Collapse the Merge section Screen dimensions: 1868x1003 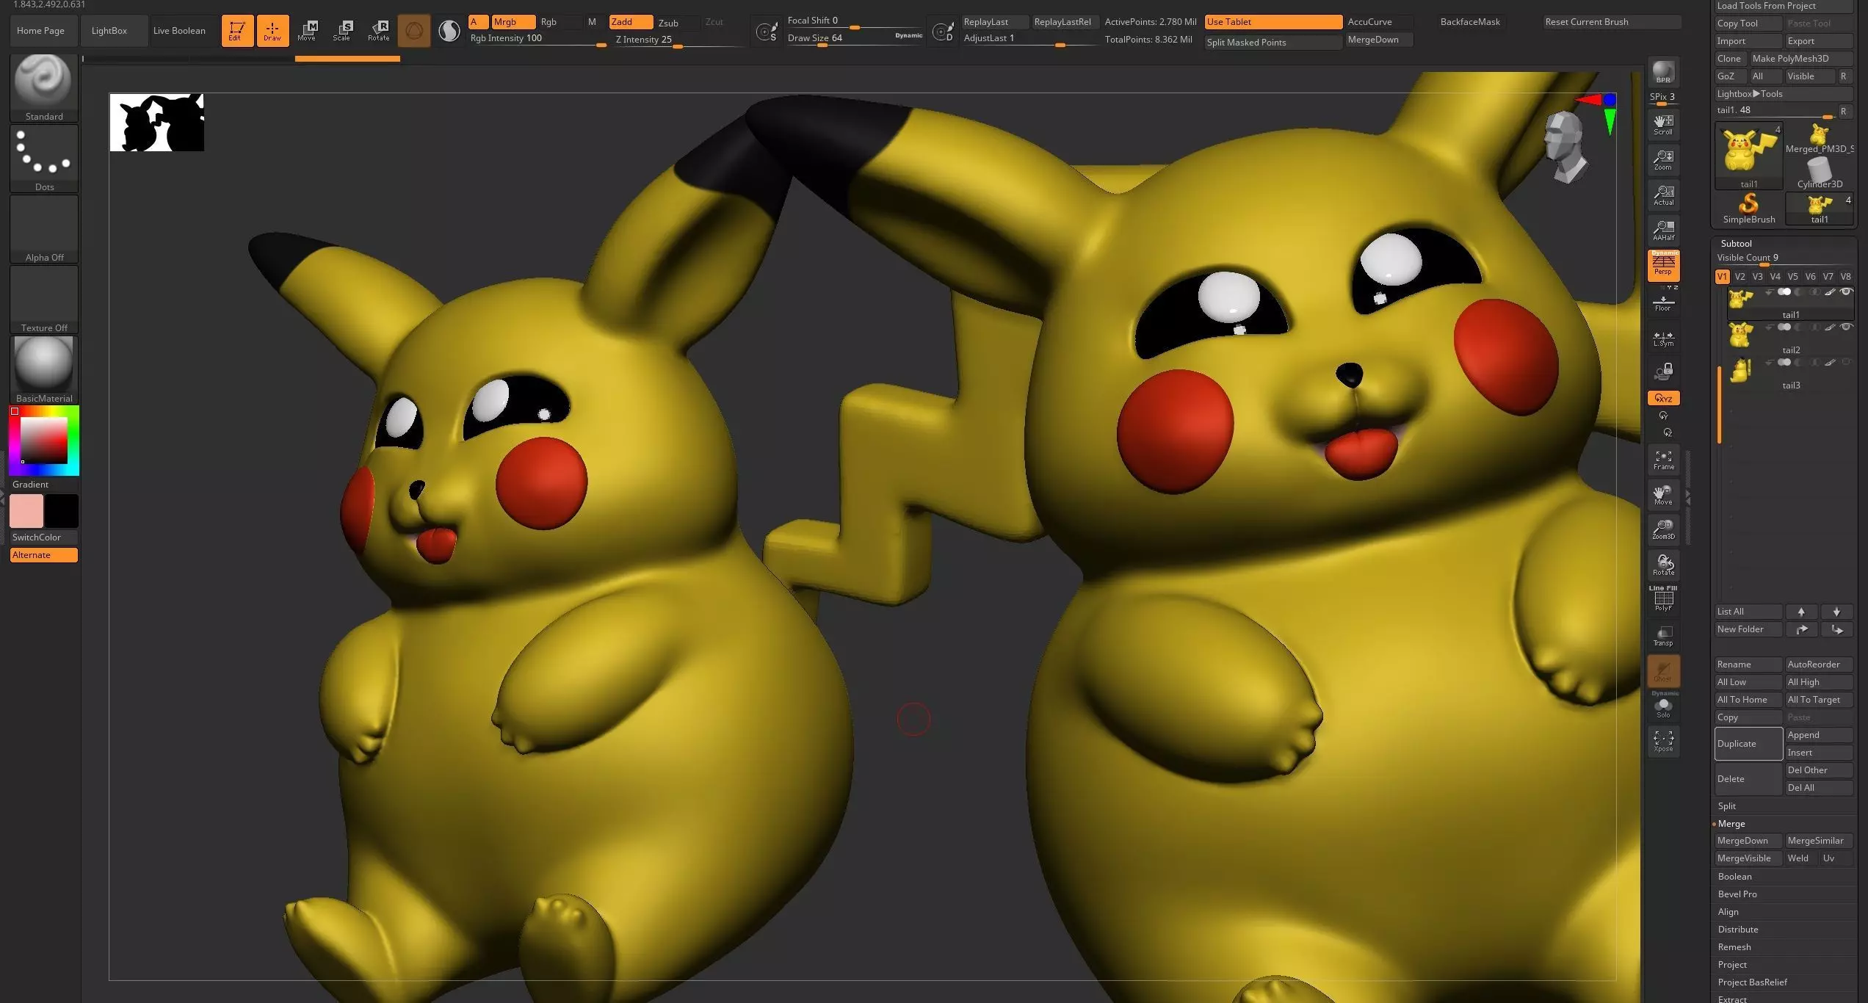pyautogui.click(x=1731, y=823)
